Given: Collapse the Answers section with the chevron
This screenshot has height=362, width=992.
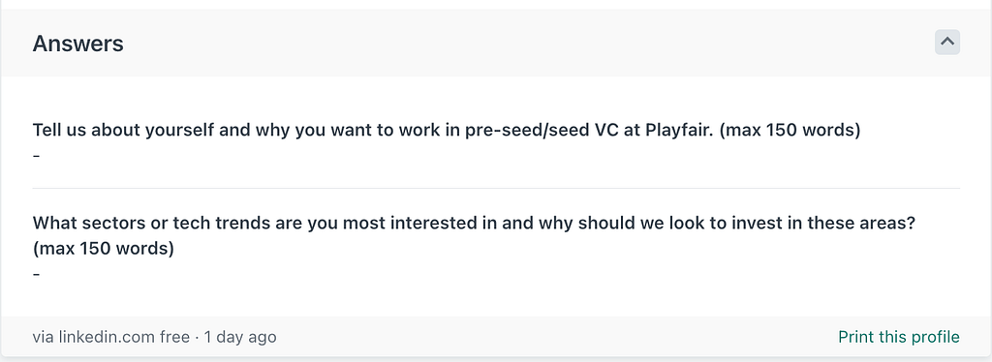Looking at the screenshot, I should pyautogui.click(x=947, y=43).
